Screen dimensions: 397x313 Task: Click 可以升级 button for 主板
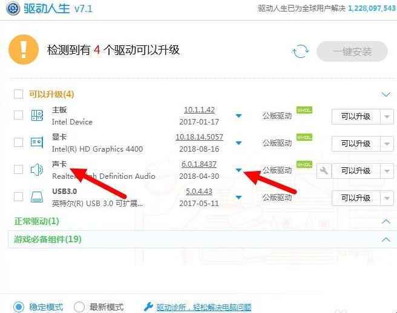click(x=356, y=117)
